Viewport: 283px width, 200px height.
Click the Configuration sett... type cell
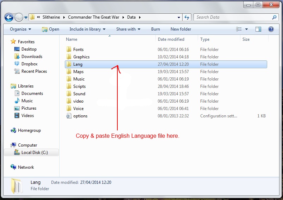[x=219, y=116]
